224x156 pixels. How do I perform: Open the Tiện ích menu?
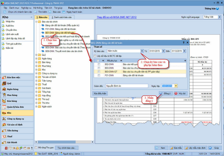pos(48,8)
